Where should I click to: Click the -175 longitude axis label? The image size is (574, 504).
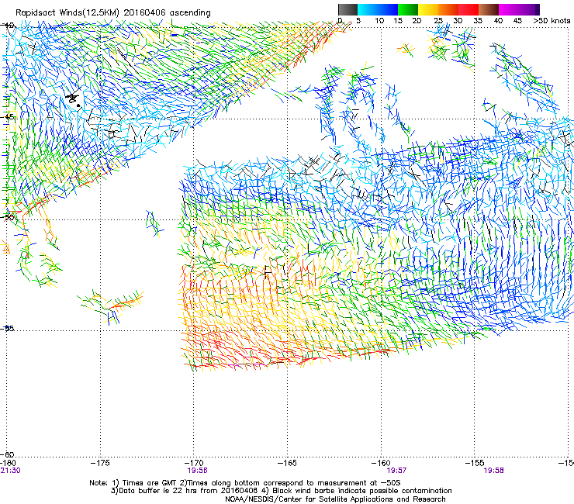100,463
